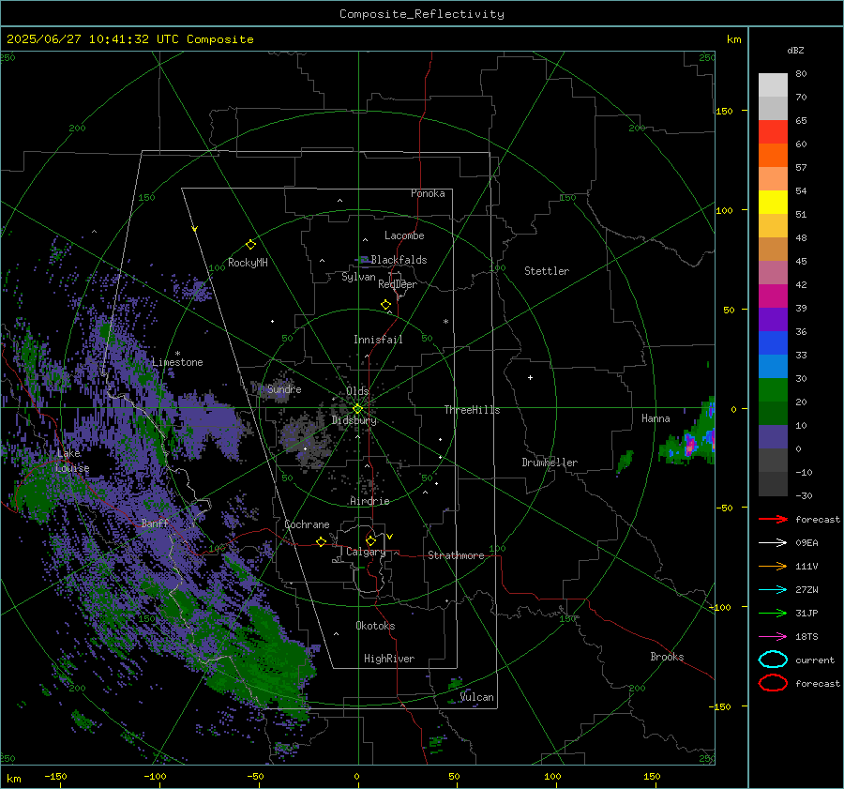Click the Airdrie town label
Viewport: 844px width, 789px height.
pos(369,501)
